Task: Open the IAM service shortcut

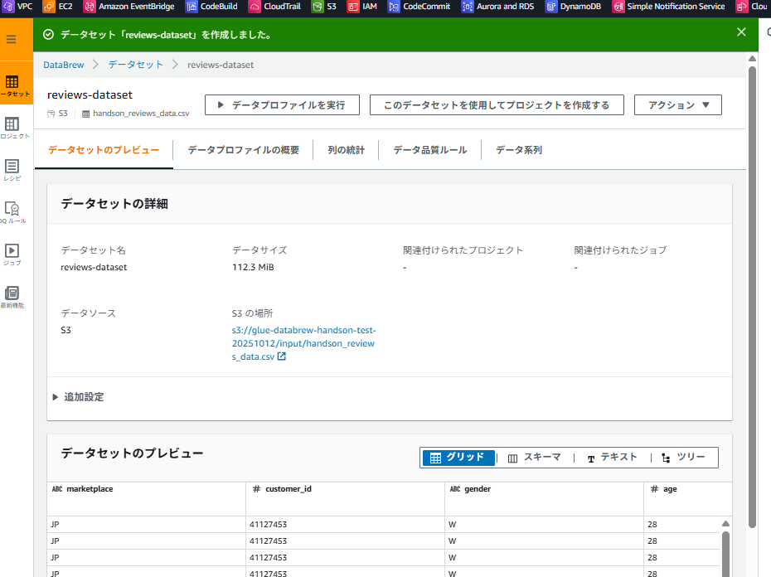Action: point(362,7)
